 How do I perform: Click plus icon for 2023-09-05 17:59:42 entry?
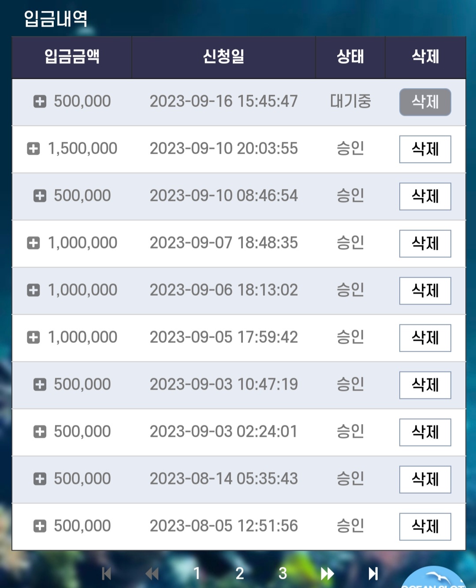[33, 337]
